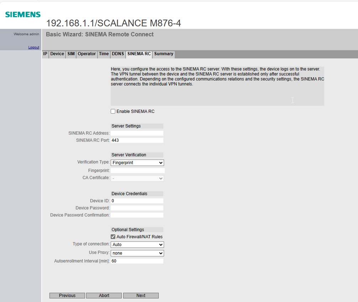
Task: Uncheck Auto Firewall/NAT Rules
Action: pos(113,237)
